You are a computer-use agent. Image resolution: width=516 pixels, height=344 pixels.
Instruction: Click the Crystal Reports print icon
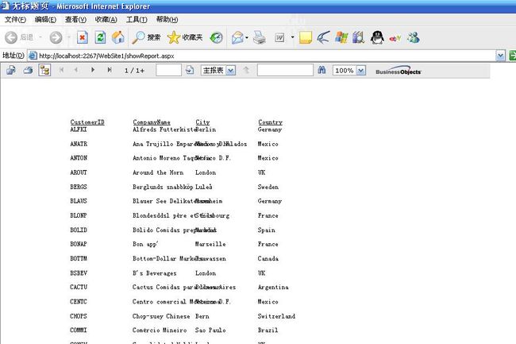(28, 70)
